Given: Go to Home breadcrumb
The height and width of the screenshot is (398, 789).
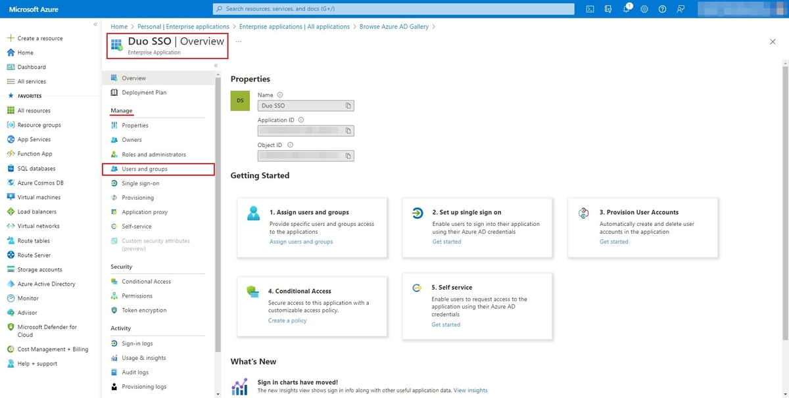Looking at the screenshot, I should 119,27.
